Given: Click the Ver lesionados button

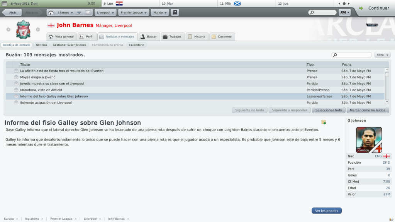Looking at the screenshot, I should point(327,211).
